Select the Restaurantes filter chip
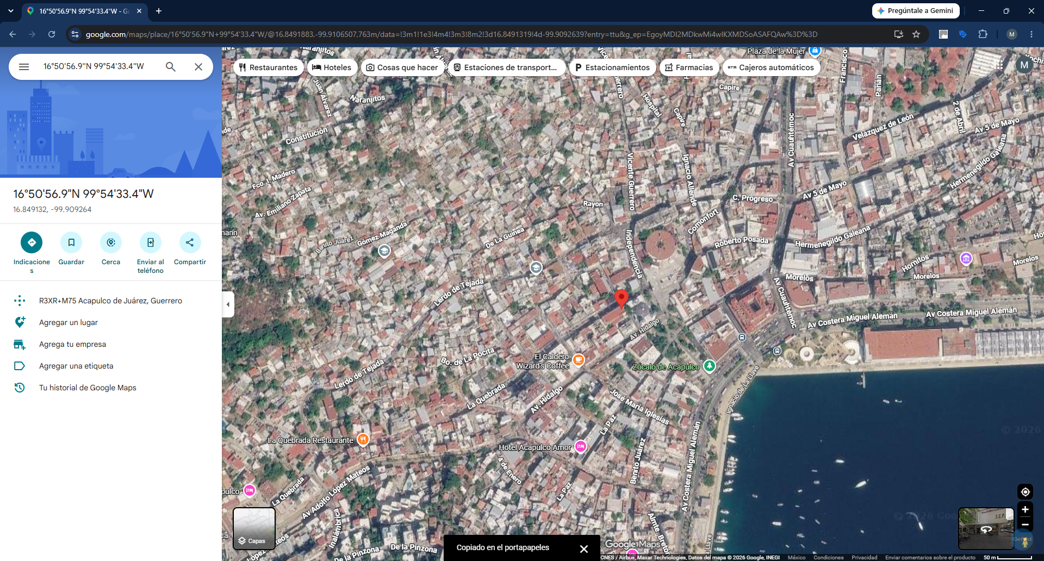The image size is (1044, 561). click(268, 67)
